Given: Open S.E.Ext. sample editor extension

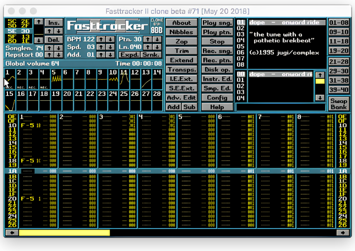Looking at the screenshot, I should pos(181,88).
